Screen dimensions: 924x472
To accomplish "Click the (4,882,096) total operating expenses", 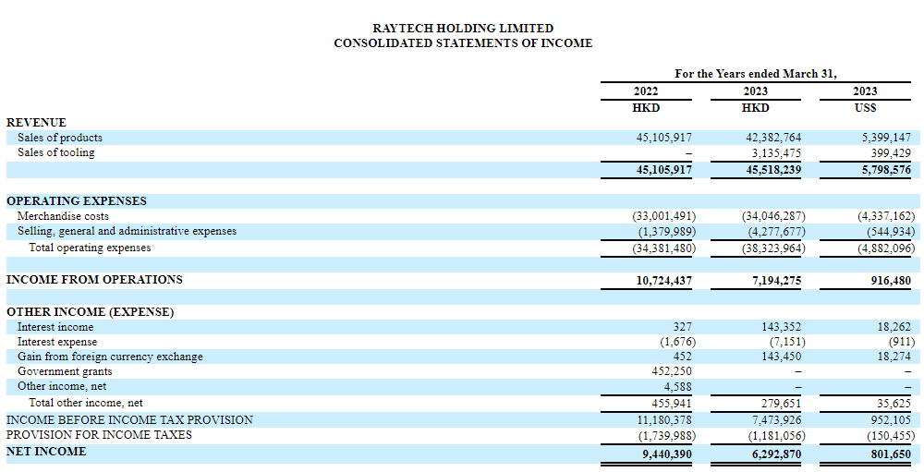I will (x=886, y=248).
